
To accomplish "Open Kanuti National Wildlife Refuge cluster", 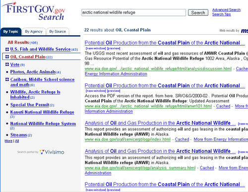I will pos(42,112).
